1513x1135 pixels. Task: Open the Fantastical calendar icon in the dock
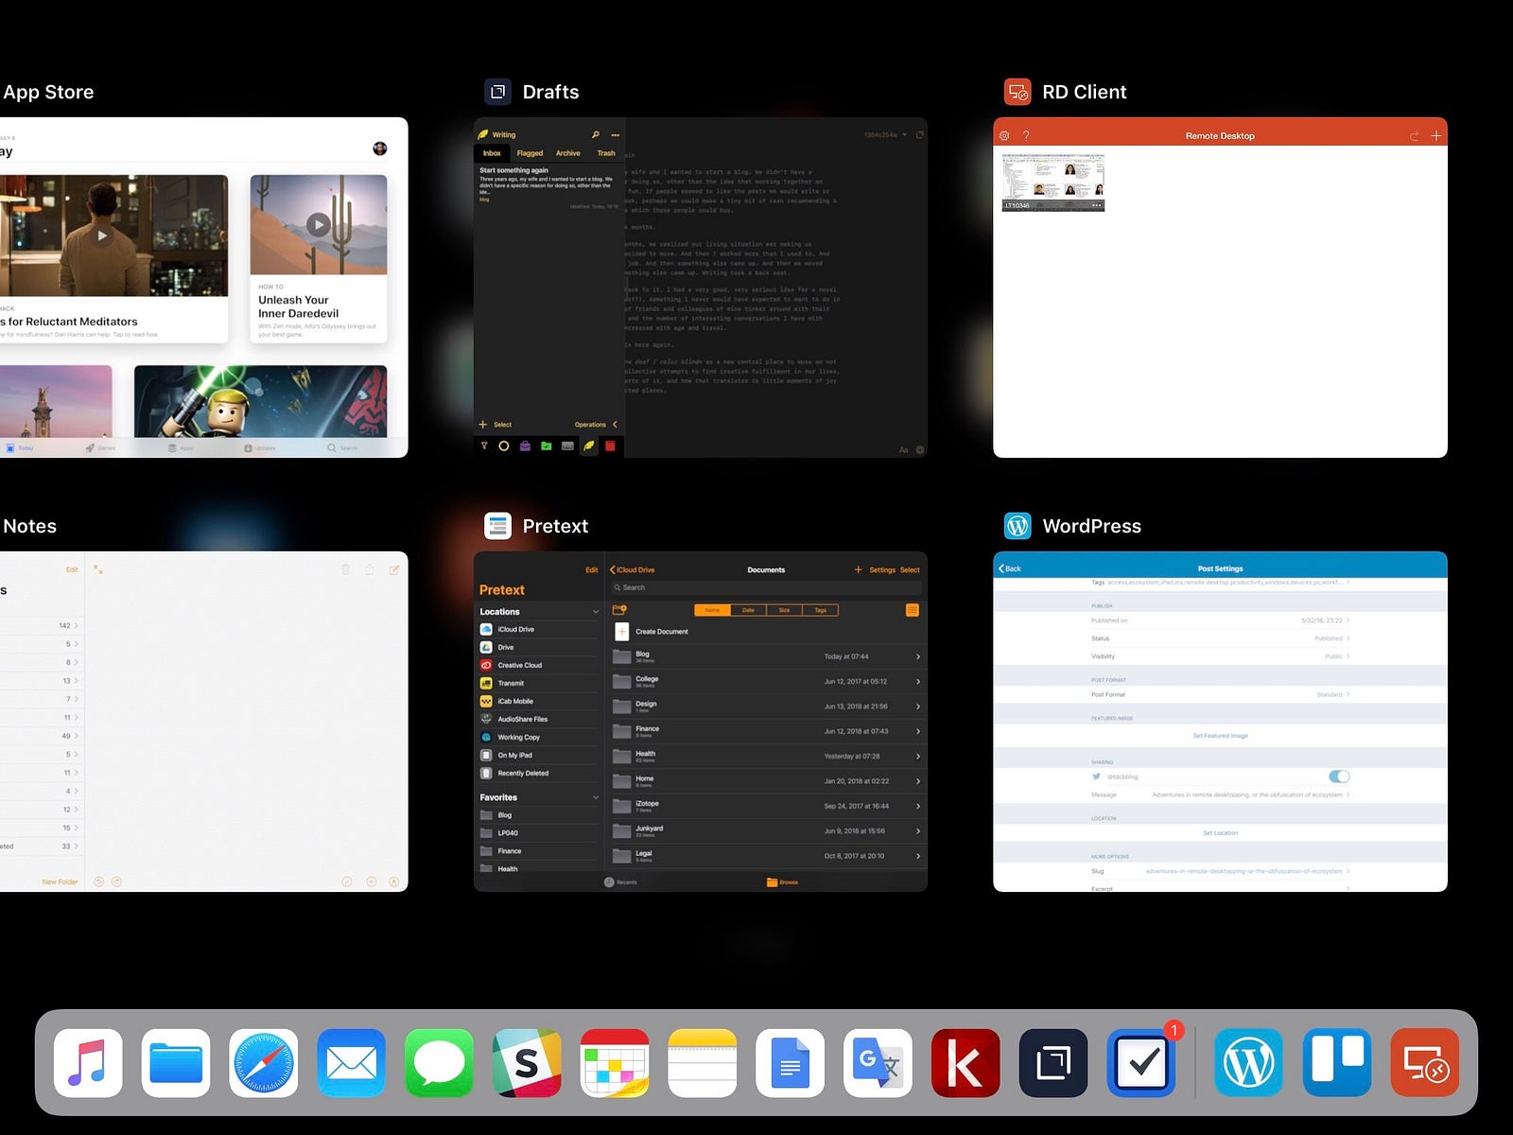[615, 1063]
